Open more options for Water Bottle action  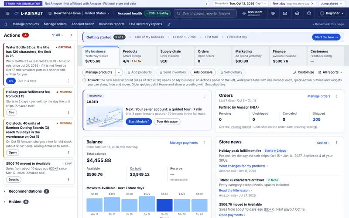point(68,81)
